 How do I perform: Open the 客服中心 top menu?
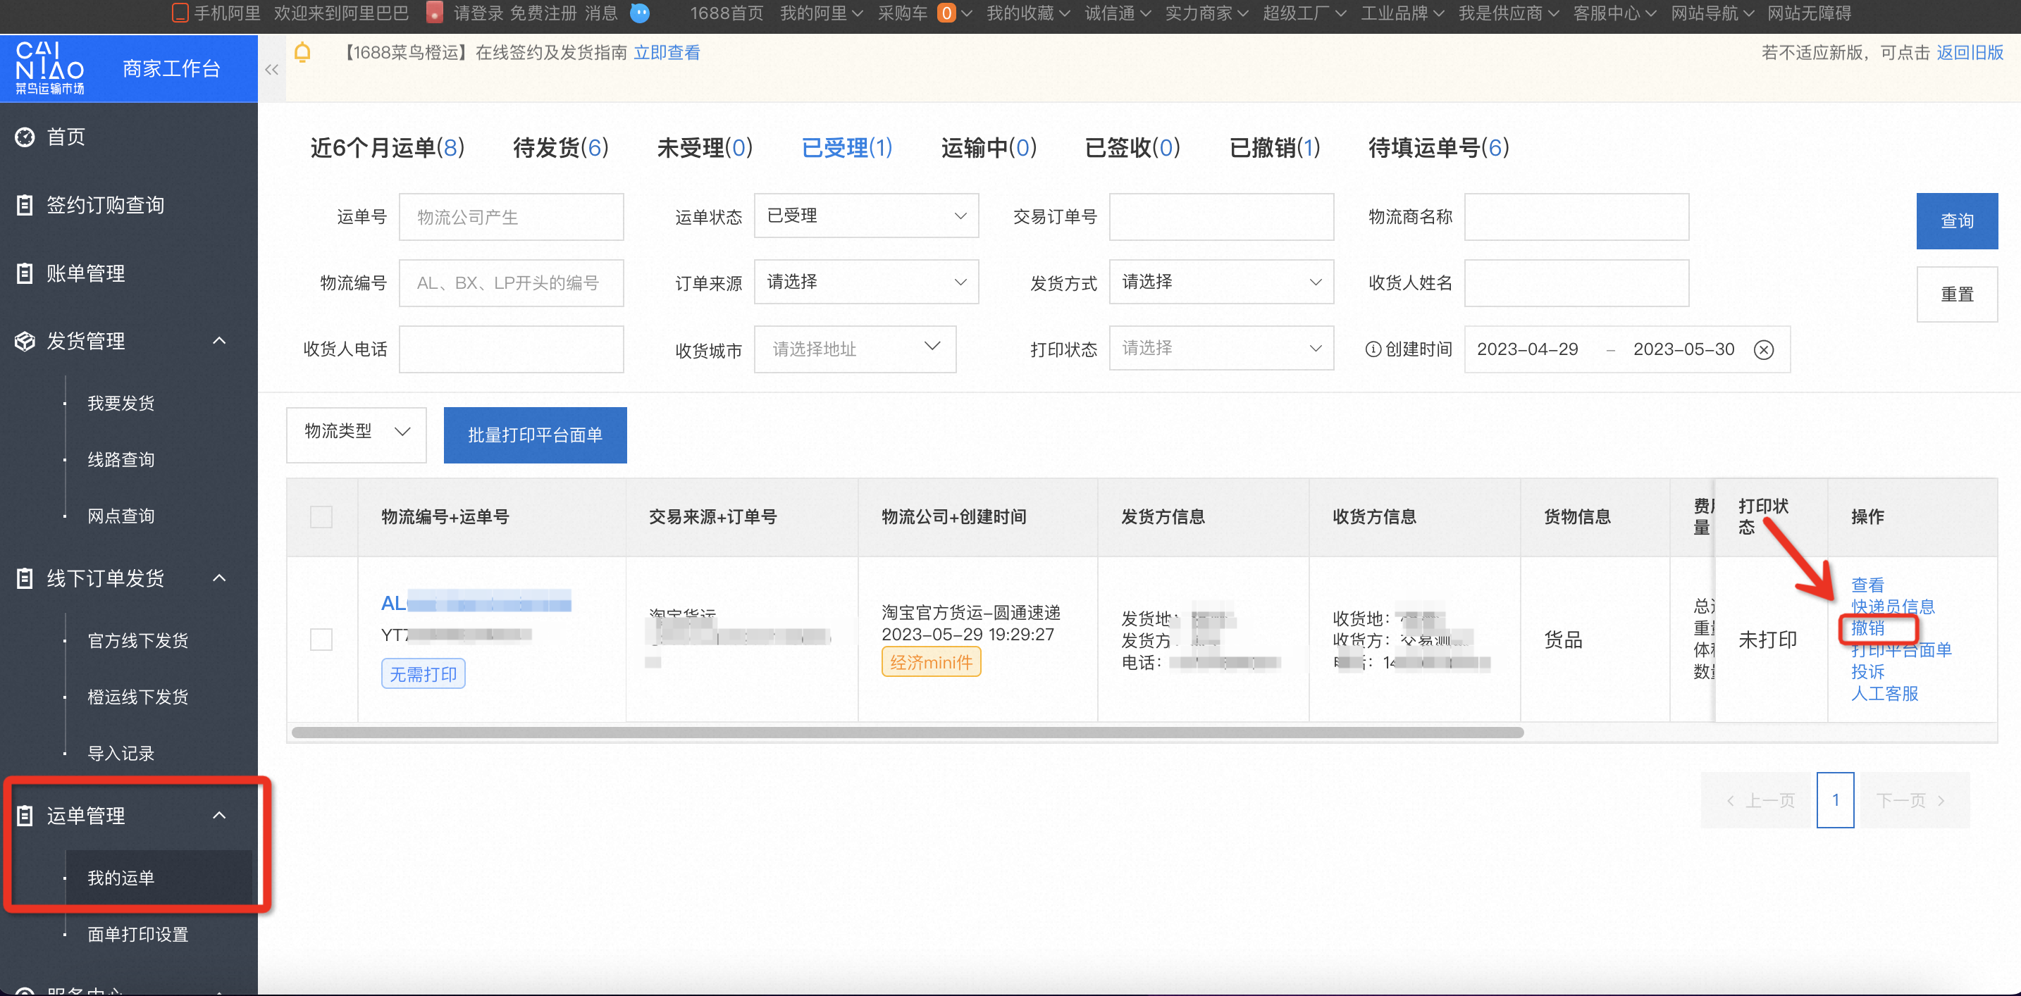coord(1614,13)
